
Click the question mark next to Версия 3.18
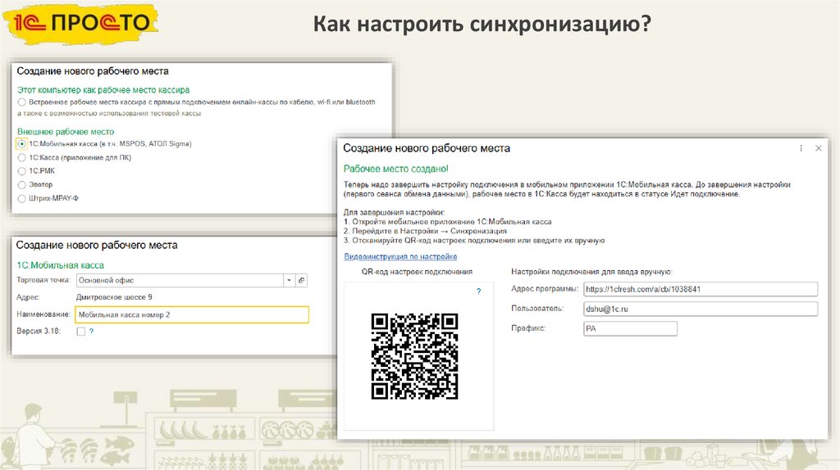click(91, 332)
